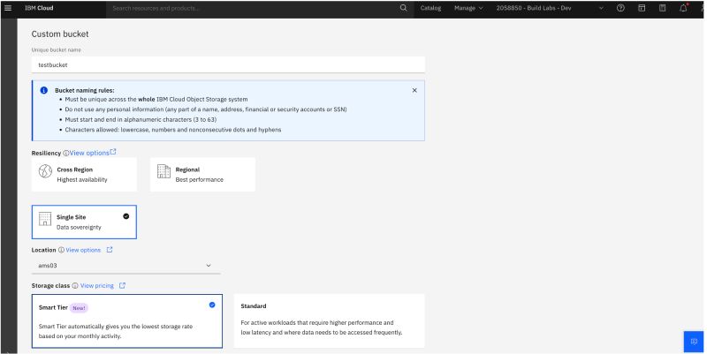The height and width of the screenshot is (354, 707).
Task: Open the help question-mark icon
Action: tap(621, 8)
